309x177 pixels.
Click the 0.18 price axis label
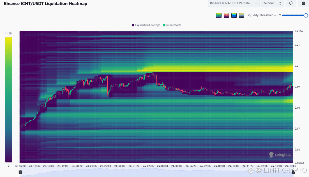[297, 108]
